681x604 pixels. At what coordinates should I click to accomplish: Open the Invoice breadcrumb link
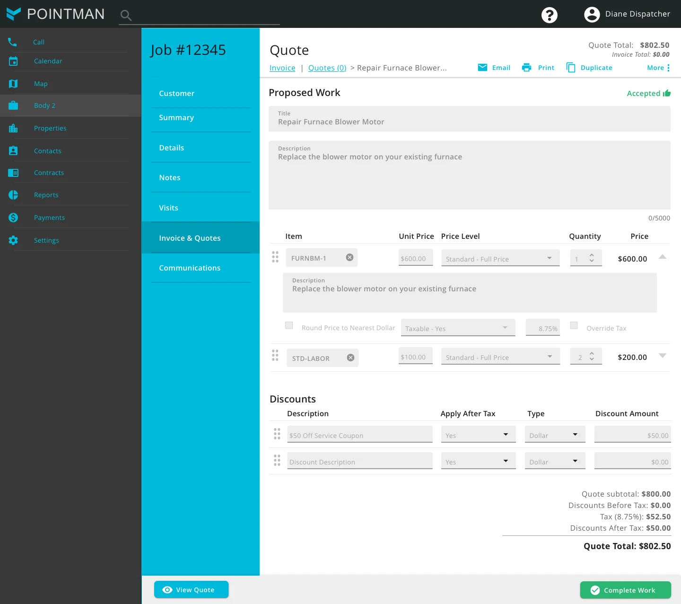click(282, 68)
